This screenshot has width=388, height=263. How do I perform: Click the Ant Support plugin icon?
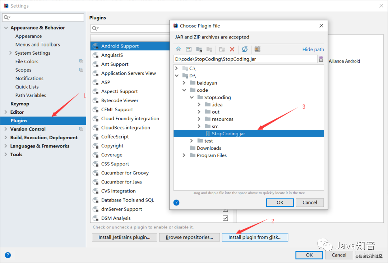click(x=96, y=64)
